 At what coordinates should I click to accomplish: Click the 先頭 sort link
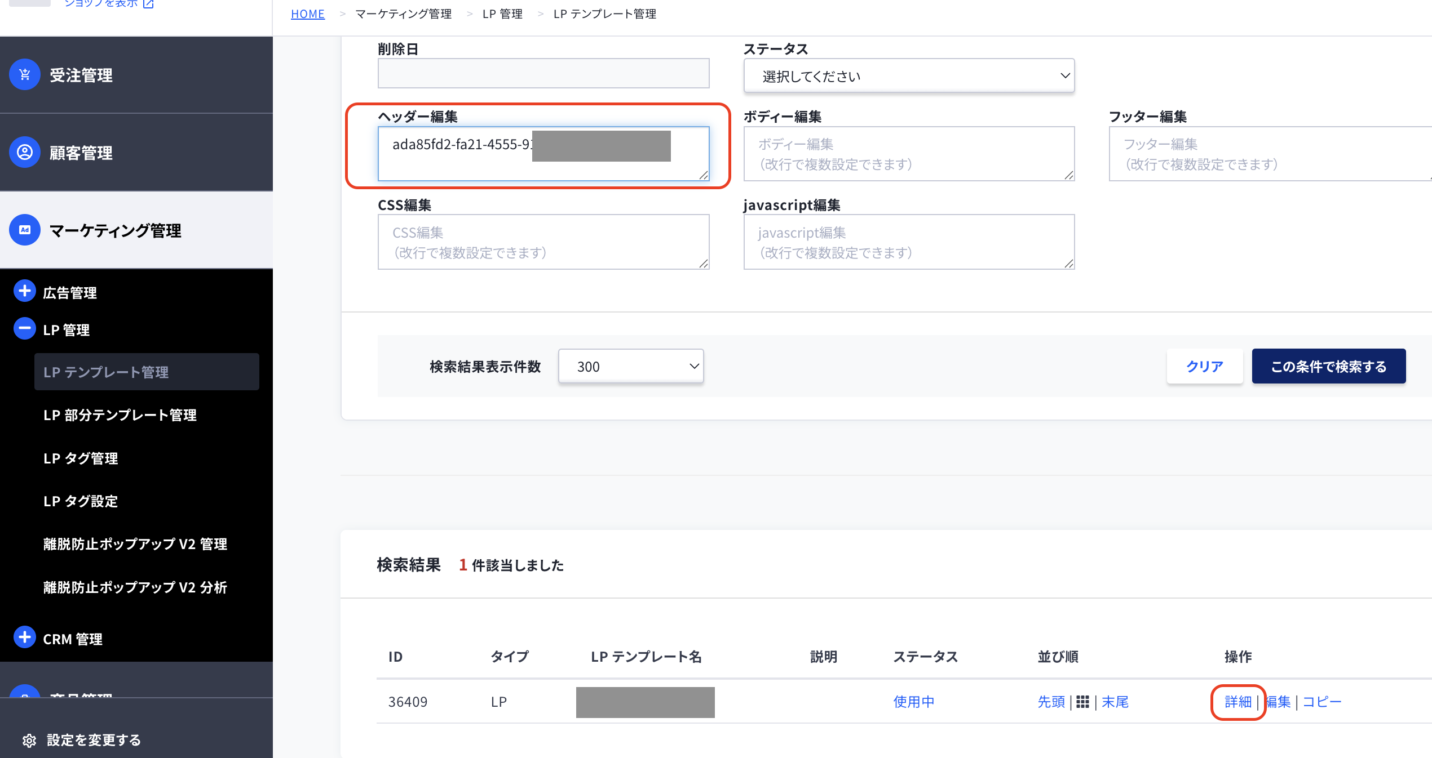tap(1051, 702)
